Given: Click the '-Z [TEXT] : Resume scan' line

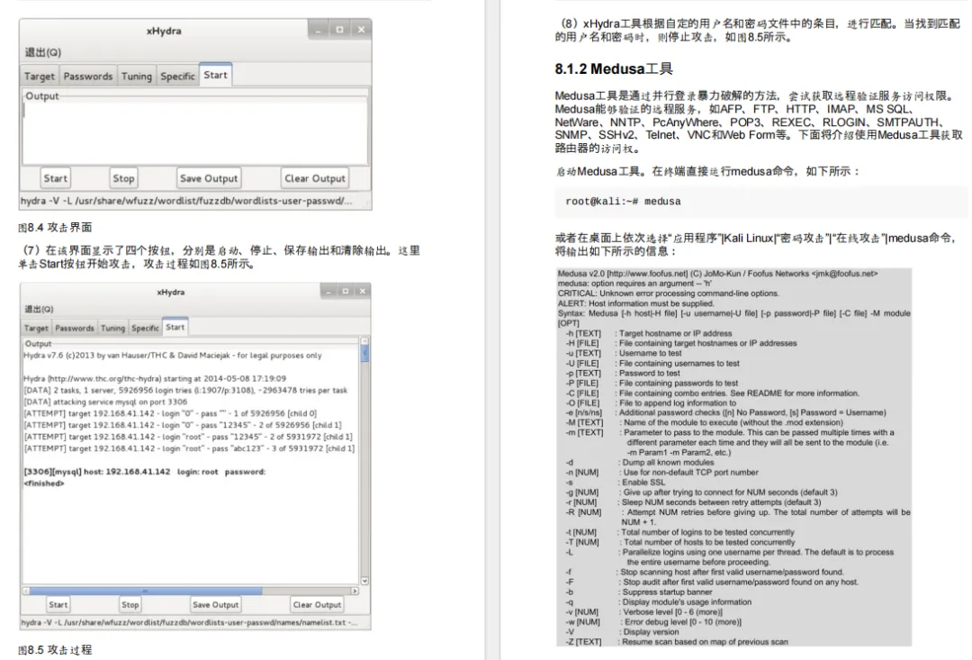Looking at the screenshot, I should [677, 642].
